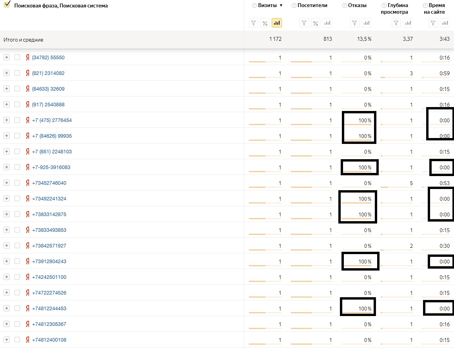The height and width of the screenshot is (349, 454).
Task: Click the filter icon under Время на сайте
Action: coord(433,23)
